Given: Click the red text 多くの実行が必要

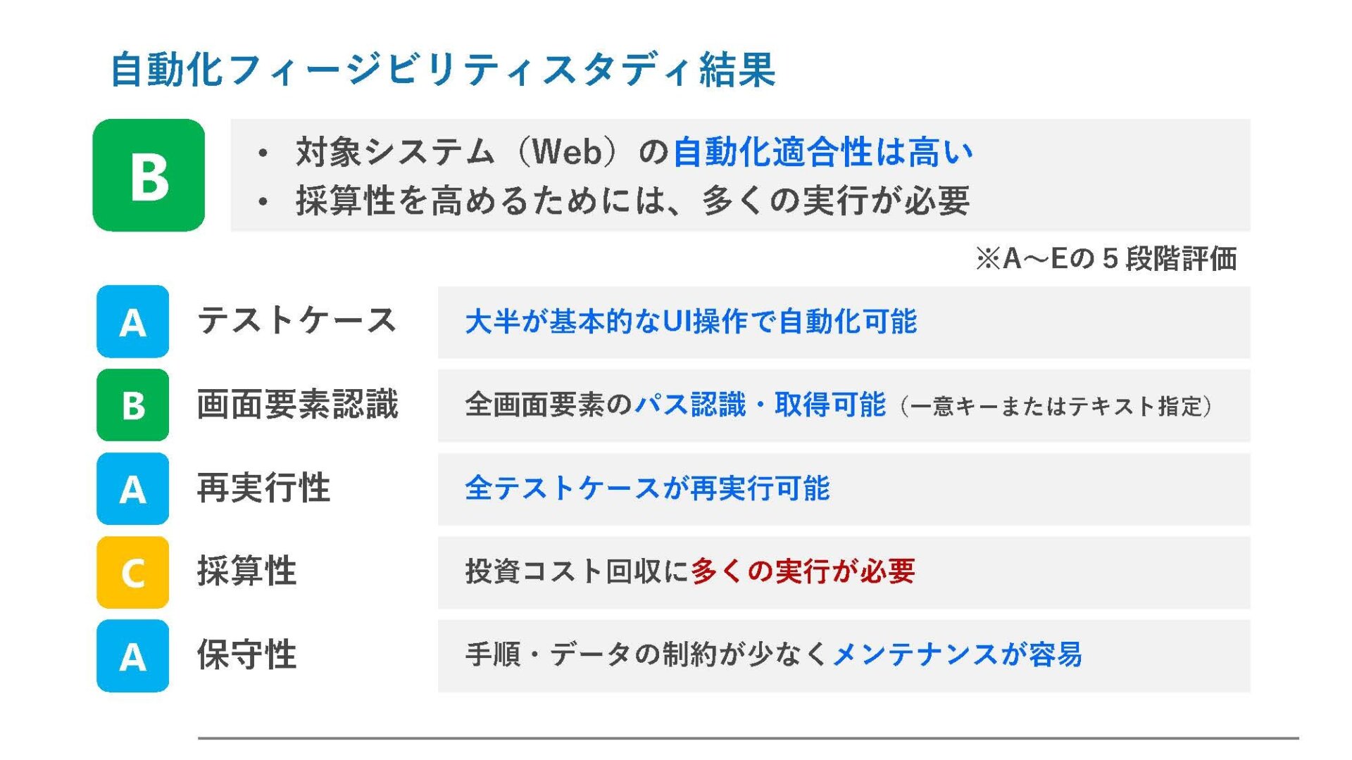Looking at the screenshot, I should (803, 571).
